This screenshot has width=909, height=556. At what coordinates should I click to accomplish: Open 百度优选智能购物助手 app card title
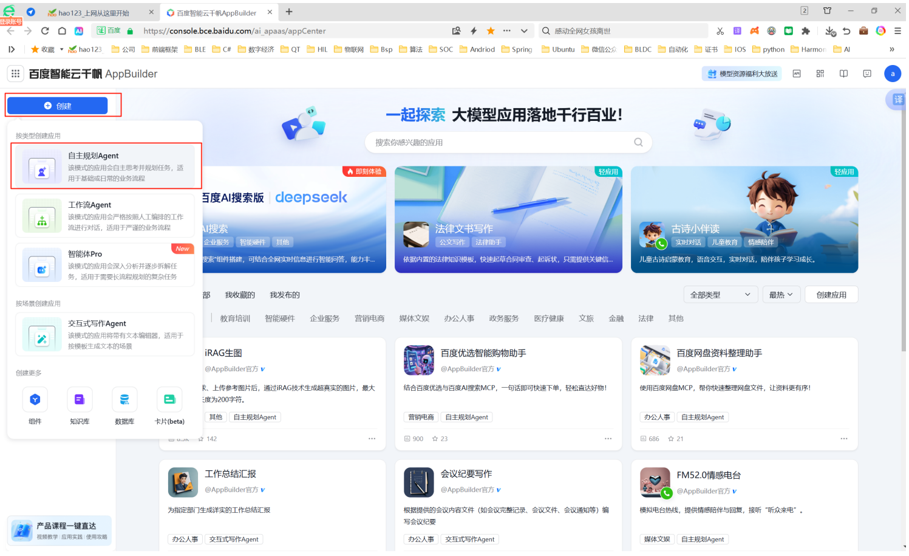(483, 353)
